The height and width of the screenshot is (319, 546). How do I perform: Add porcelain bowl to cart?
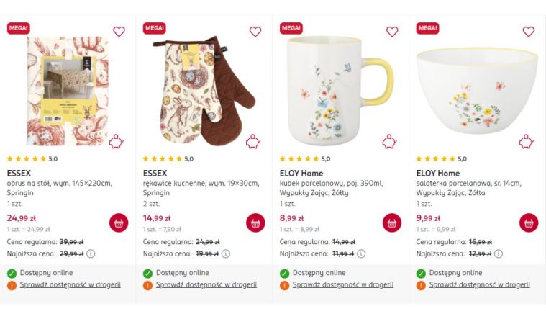click(x=528, y=223)
